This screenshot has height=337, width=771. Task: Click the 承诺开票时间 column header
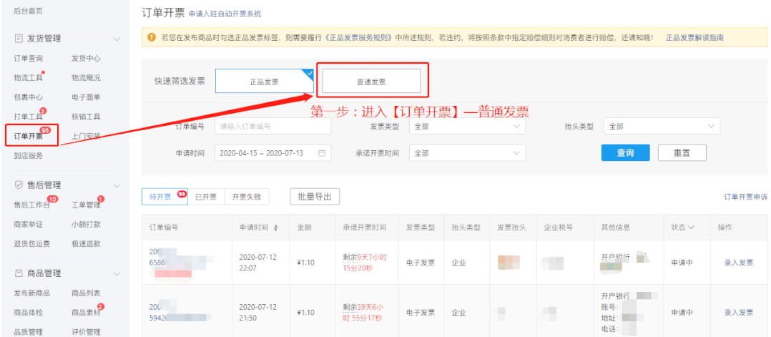(364, 228)
